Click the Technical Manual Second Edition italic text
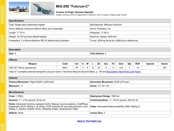174x131 pixels. click(79, 71)
